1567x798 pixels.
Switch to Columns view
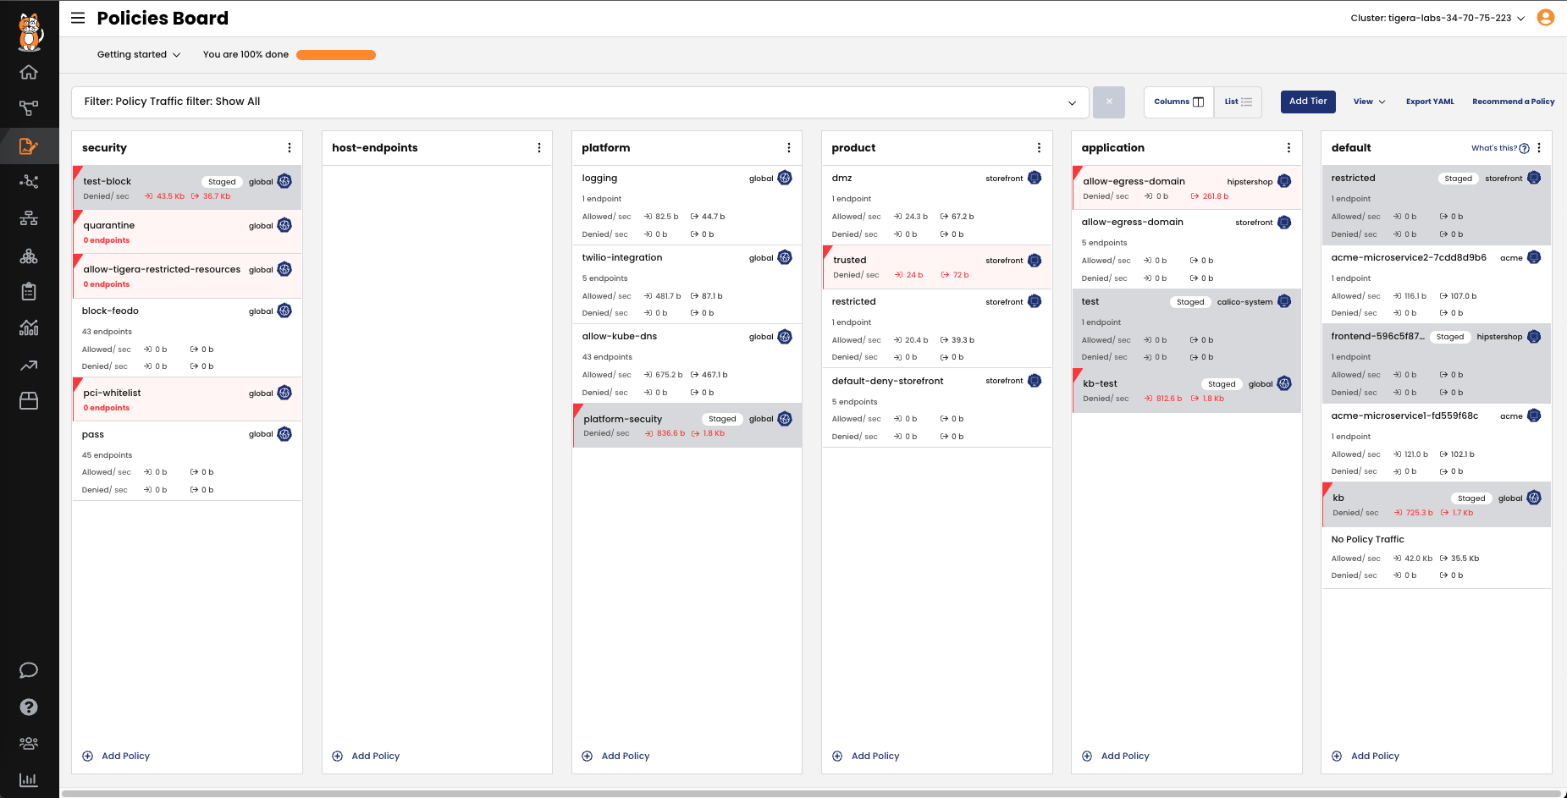click(1178, 102)
